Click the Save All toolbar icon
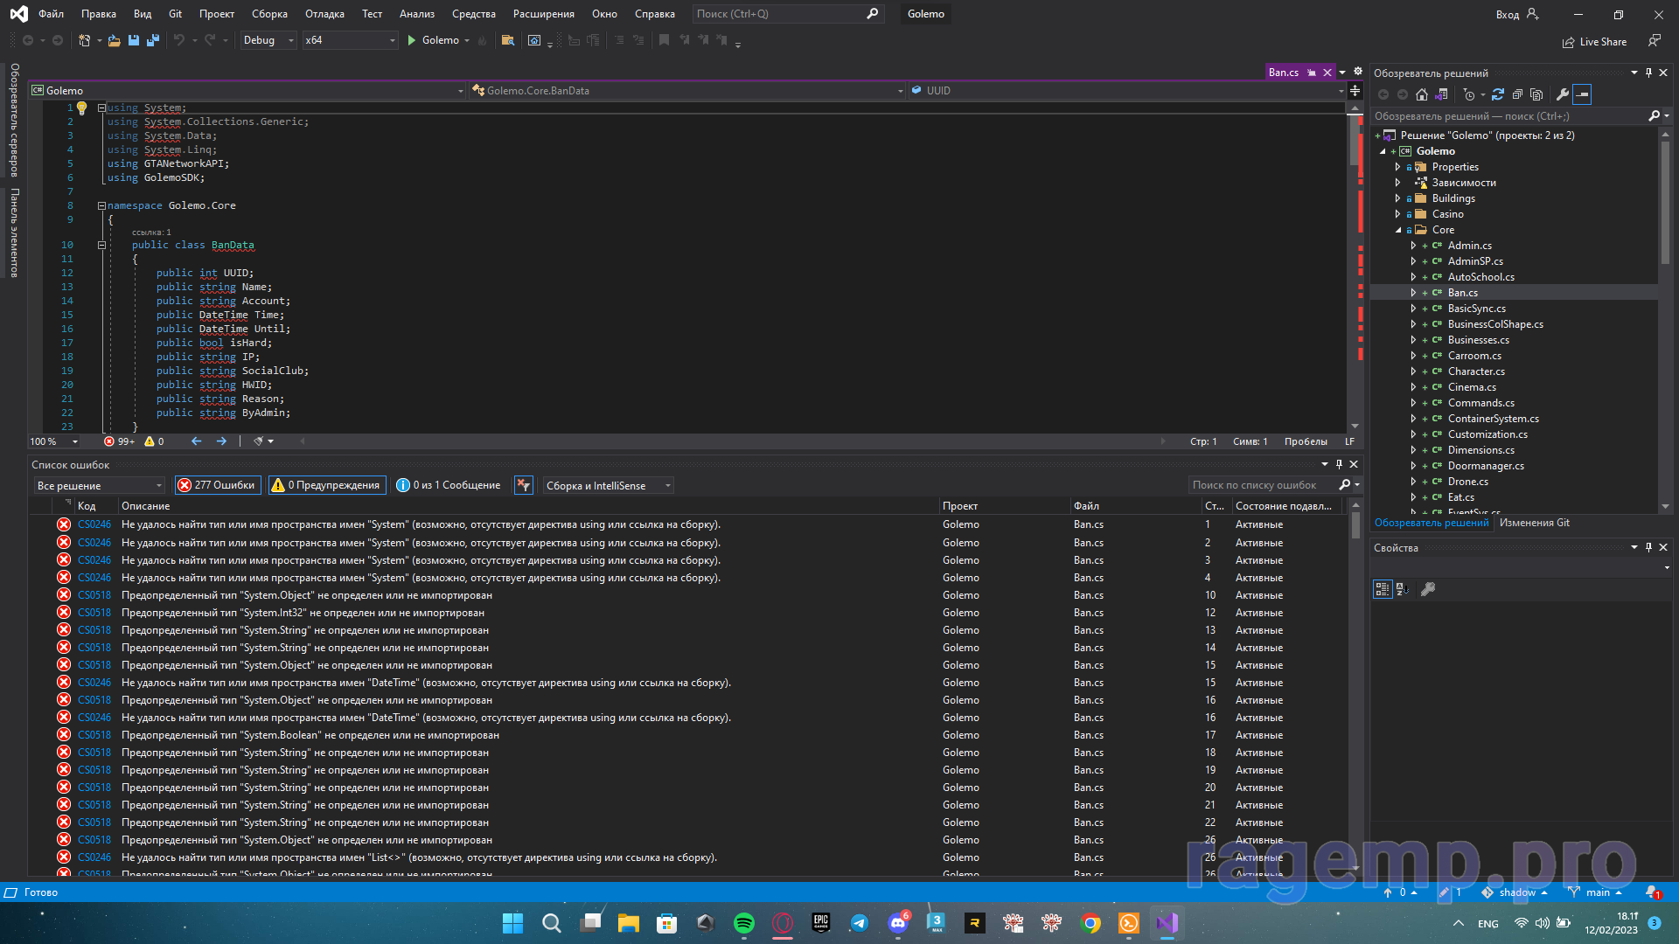The width and height of the screenshot is (1679, 944). (153, 40)
